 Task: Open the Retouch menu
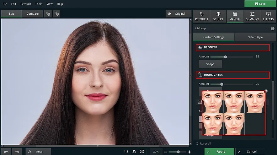pyautogui.click(x=26, y=4)
